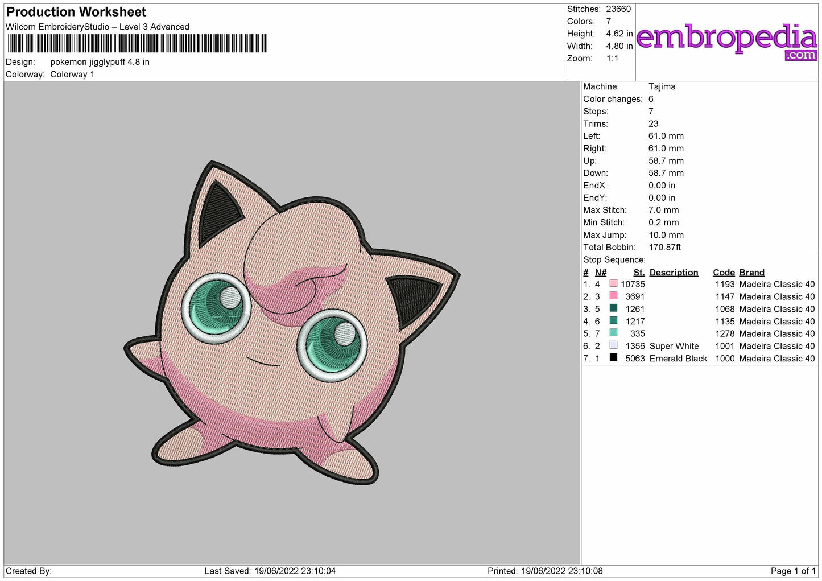Click design name 'pokemon jigglypuff 4.8 in'

(x=100, y=62)
